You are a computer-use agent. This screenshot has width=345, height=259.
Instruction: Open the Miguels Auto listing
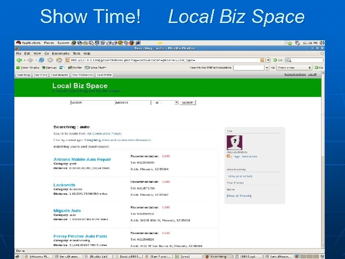coord(67,211)
